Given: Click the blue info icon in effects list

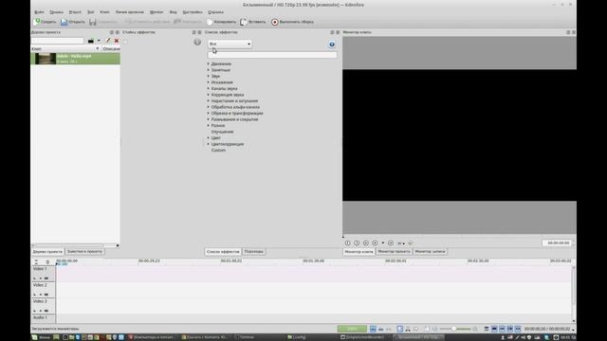Looking at the screenshot, I should pos(332,45).
